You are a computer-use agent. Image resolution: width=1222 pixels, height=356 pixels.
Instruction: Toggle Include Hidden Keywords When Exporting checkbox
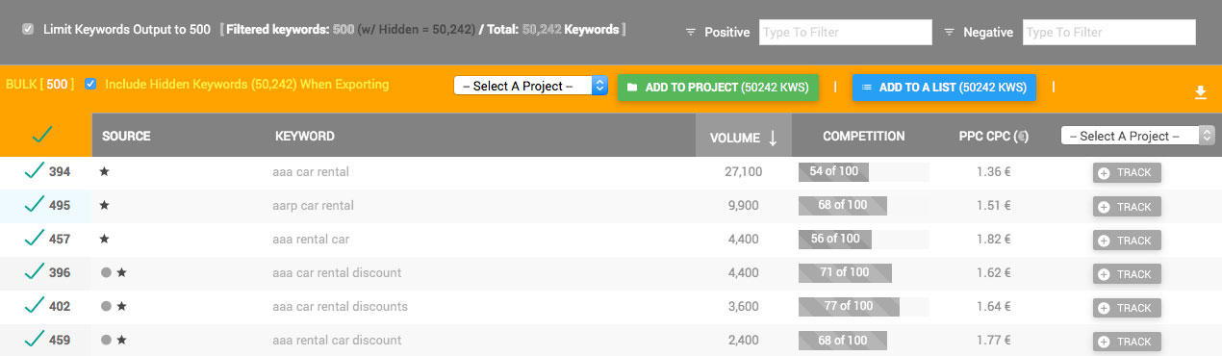click(x=90, y=85)
